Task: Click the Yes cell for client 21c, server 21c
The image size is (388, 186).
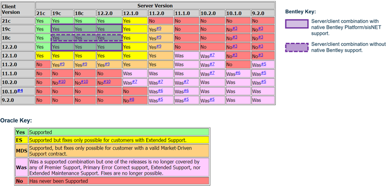Action: (43, 21)
